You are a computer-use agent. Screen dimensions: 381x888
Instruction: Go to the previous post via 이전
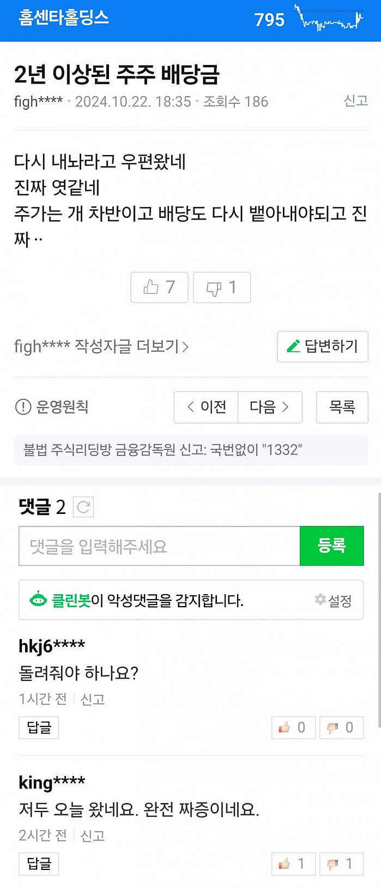205,407
